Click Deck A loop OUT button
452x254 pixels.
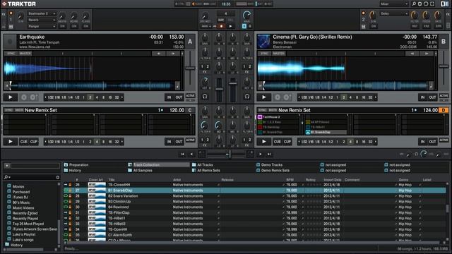click(179, 97)
